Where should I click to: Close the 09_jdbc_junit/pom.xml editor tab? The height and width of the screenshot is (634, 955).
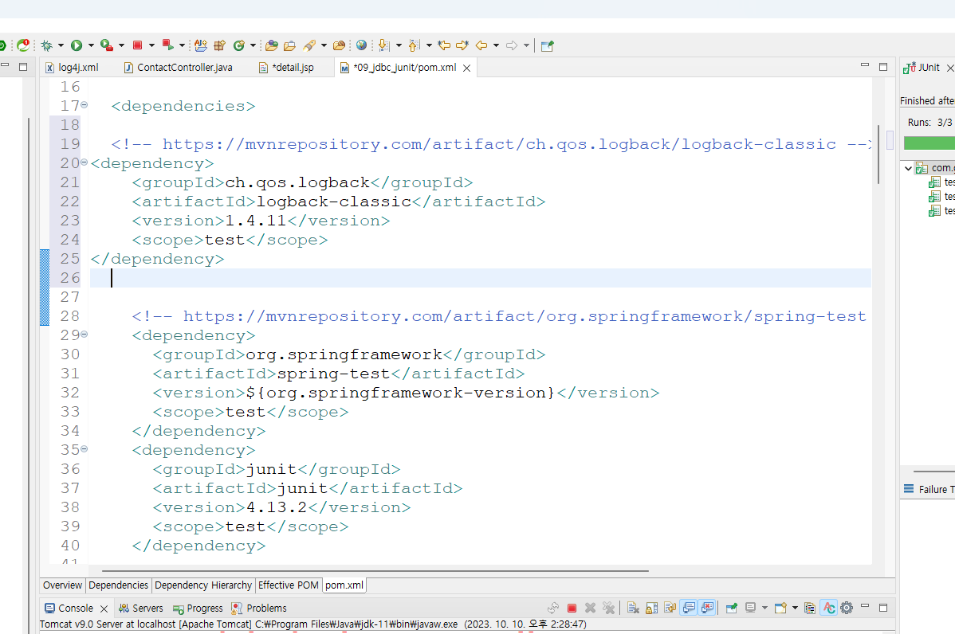[x=466, y=68]
